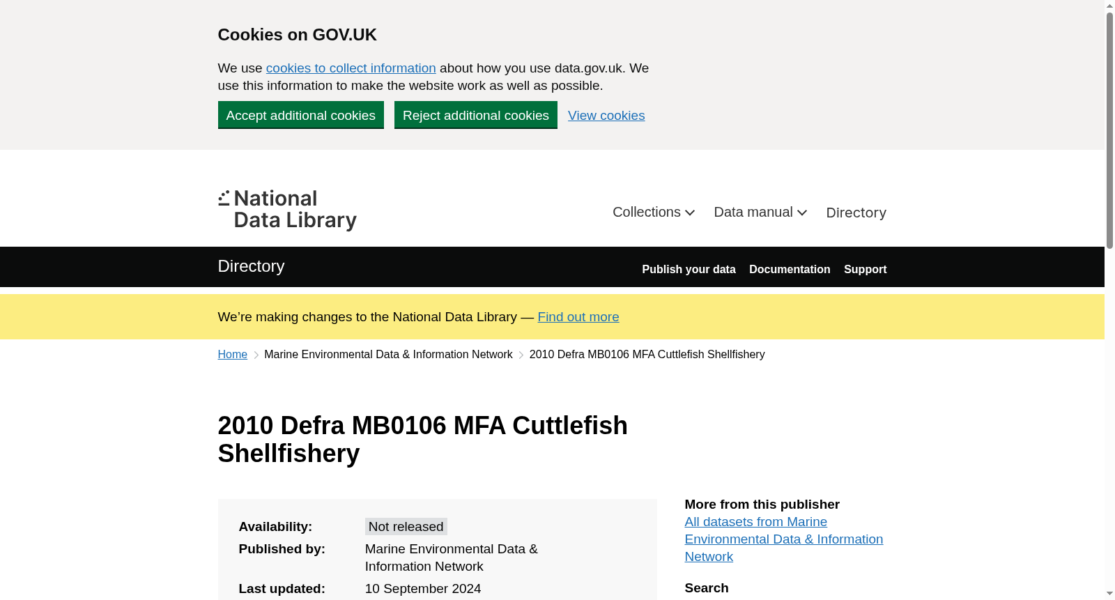Follow the Find out more link
Image resolution: width=1115 pixels, height=600 pixels.
578,317
